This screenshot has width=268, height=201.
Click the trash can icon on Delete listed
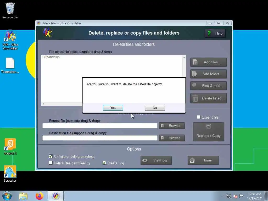coord(195,98)
